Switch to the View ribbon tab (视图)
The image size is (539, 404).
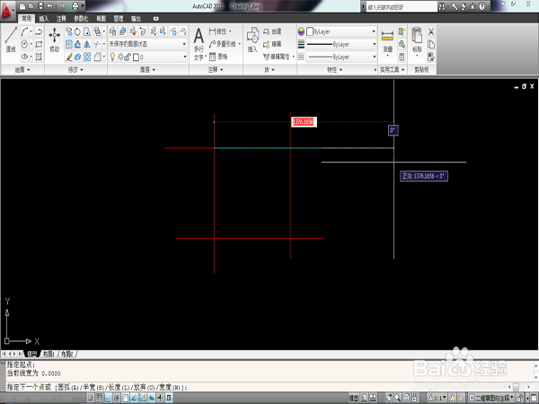point(101,19)
